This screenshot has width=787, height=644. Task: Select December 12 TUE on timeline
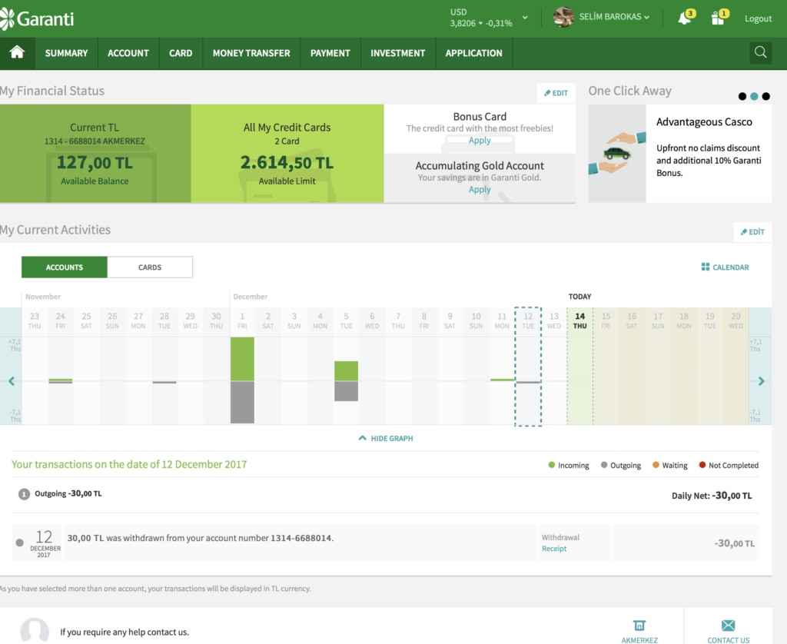[528, 320]
